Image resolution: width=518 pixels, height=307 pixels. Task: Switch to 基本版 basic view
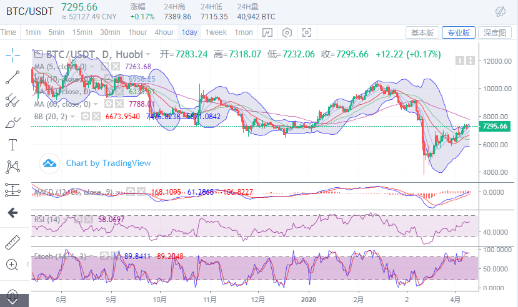(x=422, y=32)
